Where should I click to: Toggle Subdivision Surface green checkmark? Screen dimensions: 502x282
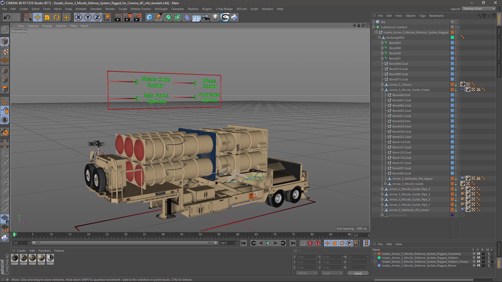click(458, 27)
